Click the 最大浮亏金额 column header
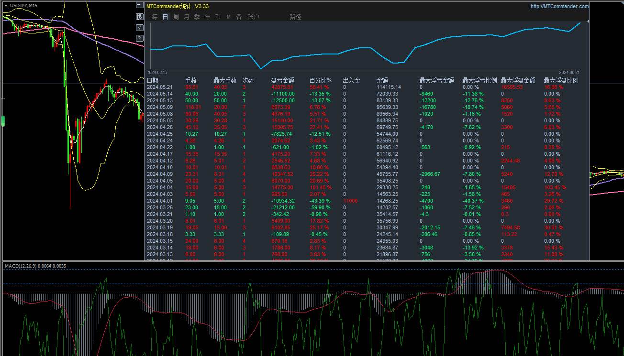The height and width of the screenshot is (356, 624). click(x=436, y=80)
